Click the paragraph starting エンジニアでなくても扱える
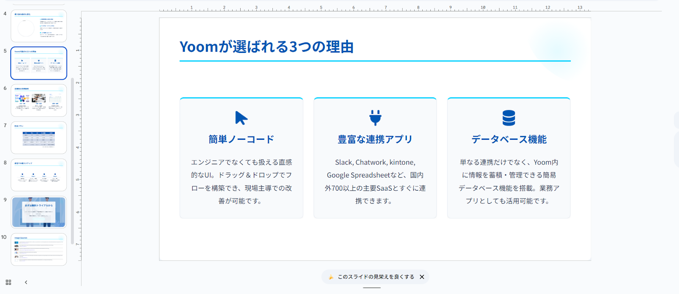The height and width of the screenshot is (294, 679). [x=241, y=181]
